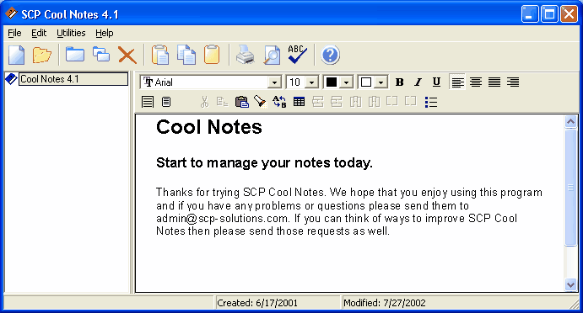Open help with the question mark icon
The image size is (583, 313).
(330, 55)
